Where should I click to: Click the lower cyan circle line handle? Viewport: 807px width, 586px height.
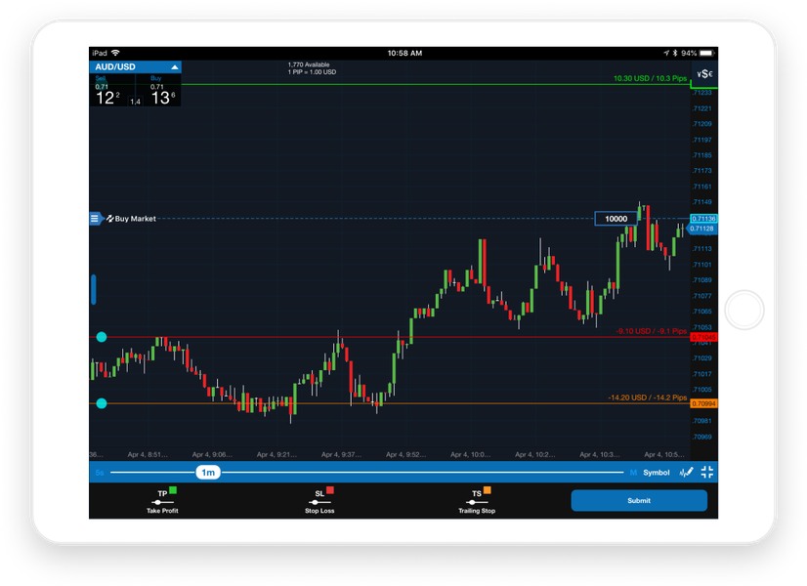102,403
